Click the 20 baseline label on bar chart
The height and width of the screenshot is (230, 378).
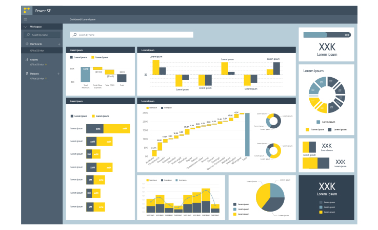[x=146, y=75]
